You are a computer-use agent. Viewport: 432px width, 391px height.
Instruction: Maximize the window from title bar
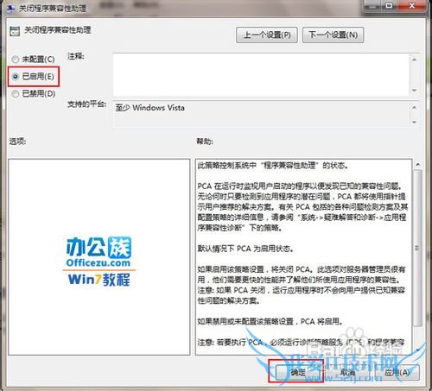point(390,5)
